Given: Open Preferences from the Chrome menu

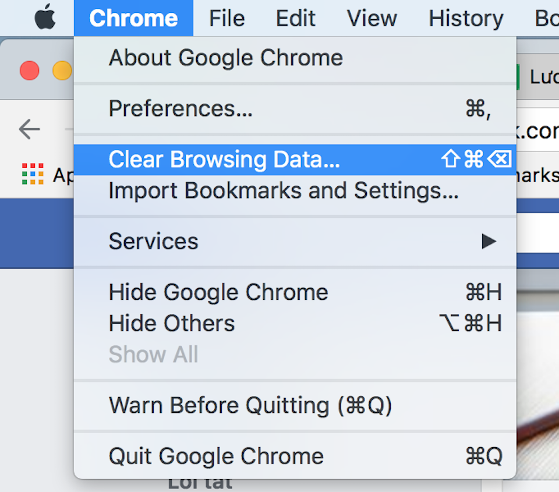Looking at the screenshot, I should pyautogui.click(x=295, y=108).
